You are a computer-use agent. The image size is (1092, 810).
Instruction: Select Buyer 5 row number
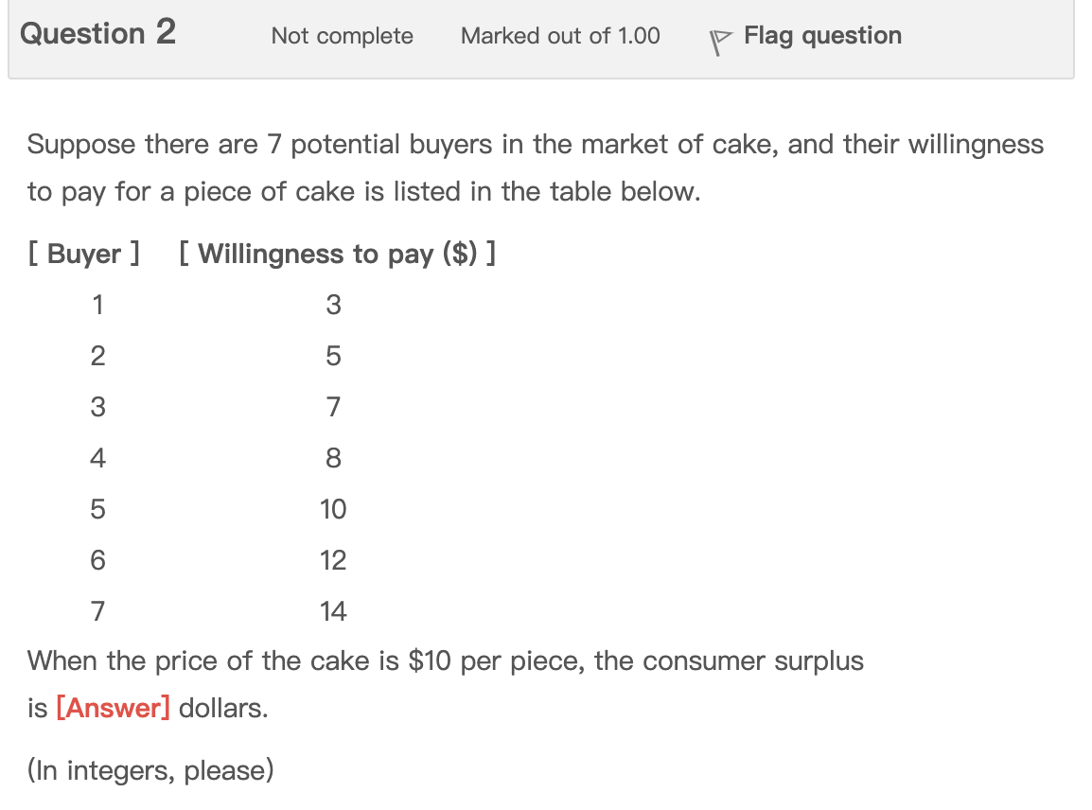pyautogui.click(x=97, y=509)
